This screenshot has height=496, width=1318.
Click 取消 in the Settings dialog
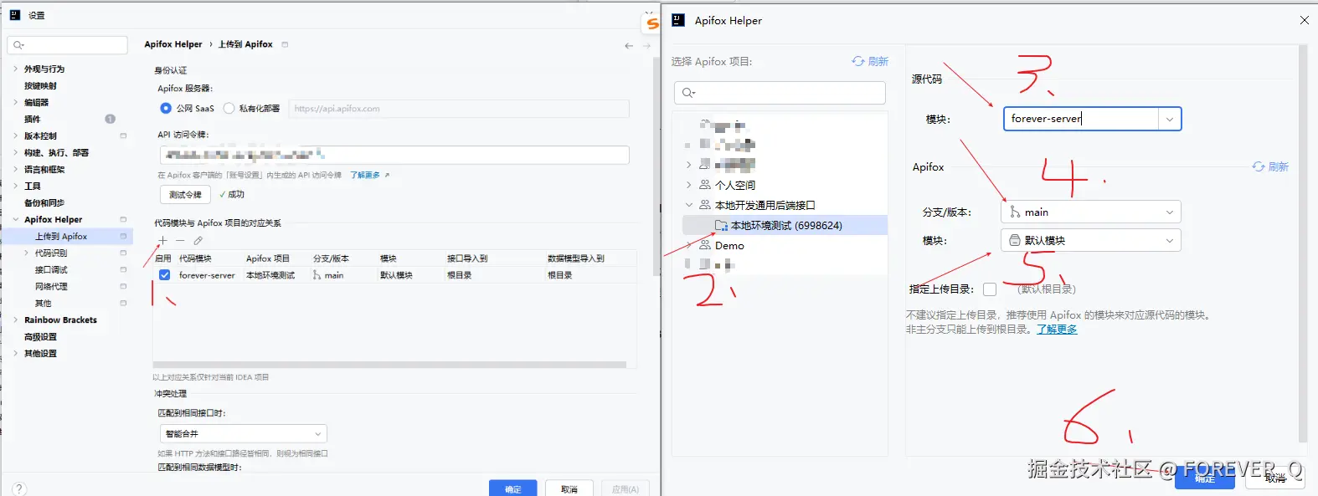(569, 488)
